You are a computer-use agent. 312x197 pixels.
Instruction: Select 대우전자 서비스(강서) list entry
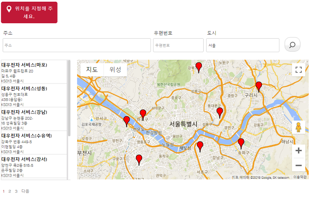pos(34,166)
